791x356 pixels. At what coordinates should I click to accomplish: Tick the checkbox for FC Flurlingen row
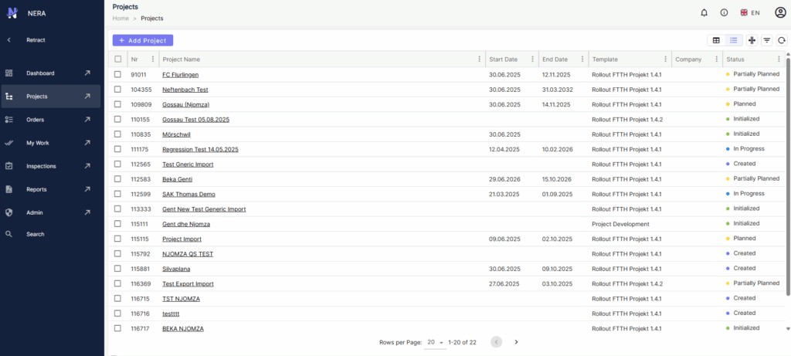117,74
